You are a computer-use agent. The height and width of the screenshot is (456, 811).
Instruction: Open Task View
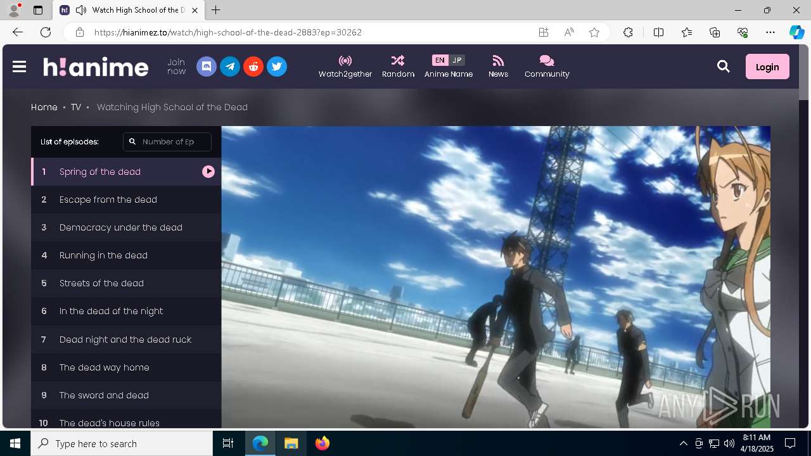228,443
